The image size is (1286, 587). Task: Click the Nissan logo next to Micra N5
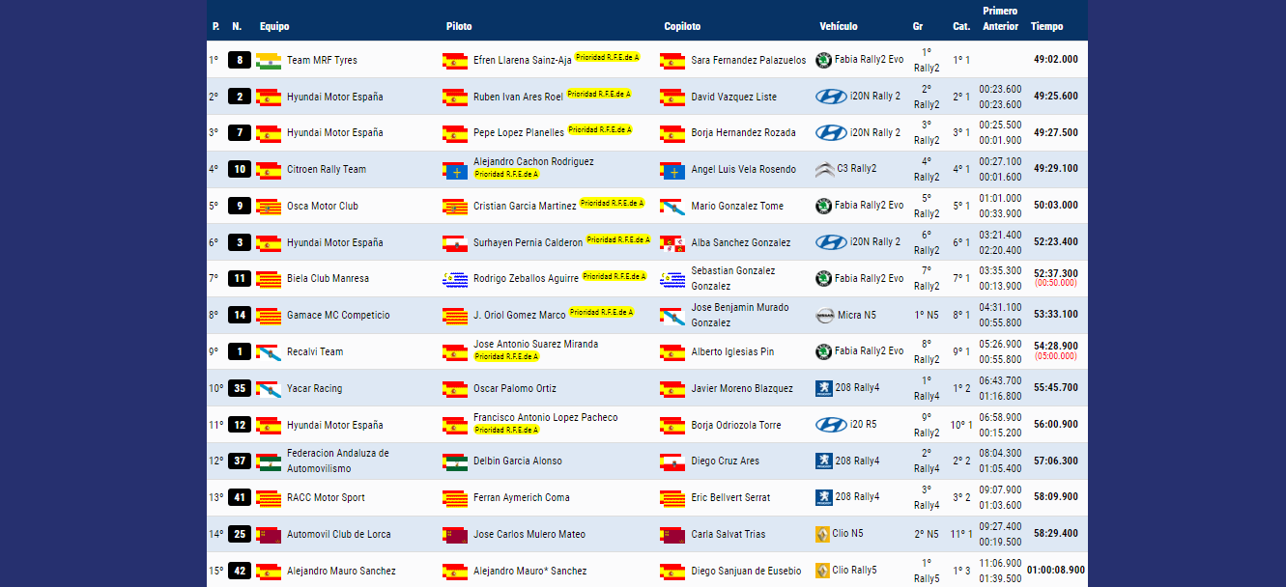(824, 315)
